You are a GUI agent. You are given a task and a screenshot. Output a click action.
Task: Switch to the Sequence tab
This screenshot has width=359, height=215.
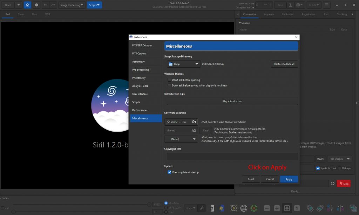269,14
